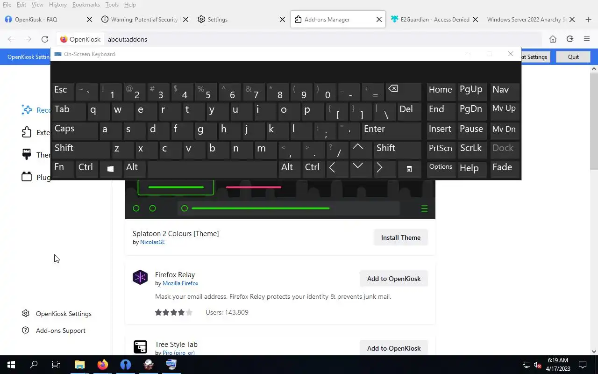This screenshot has height=374, width=598.
Task: Open Task View on taskbar
Action: [56, 365]
